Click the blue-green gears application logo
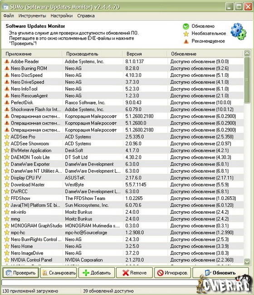The height and width of the screenshot is (295, 254). (x=239, y=31)
